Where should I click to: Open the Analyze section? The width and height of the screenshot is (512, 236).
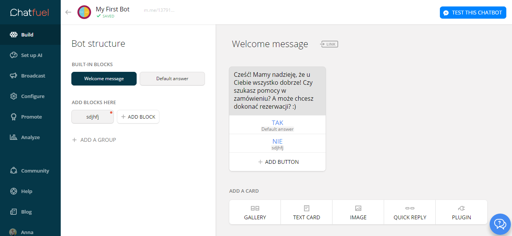30,137
